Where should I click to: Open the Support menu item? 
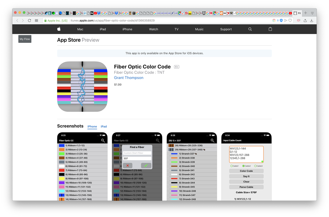pos(226,29)
